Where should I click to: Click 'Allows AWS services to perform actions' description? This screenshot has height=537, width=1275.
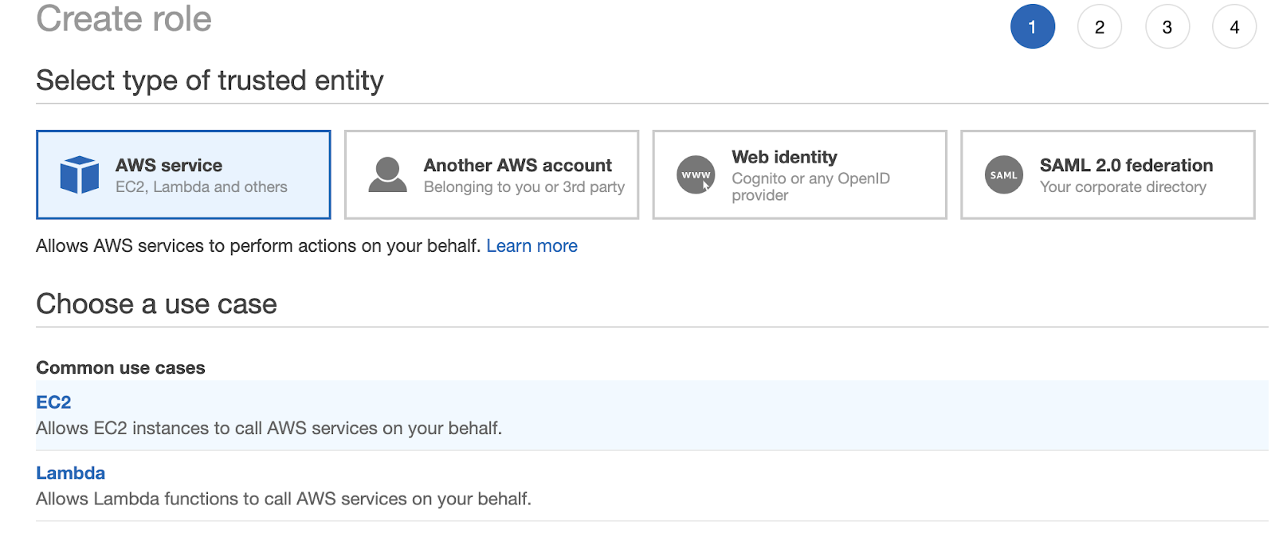click(x=258, y=245)
